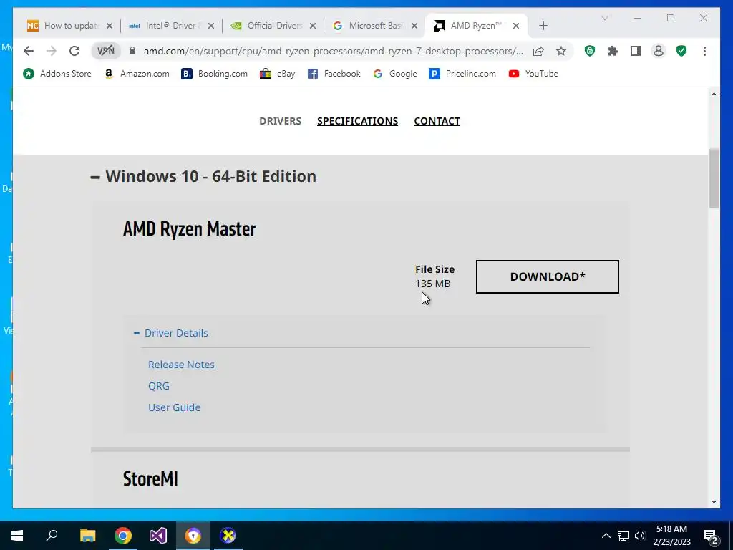Click the X-shaped app taskbar icon
Screen dimensions: 733x550
point(228,536)
